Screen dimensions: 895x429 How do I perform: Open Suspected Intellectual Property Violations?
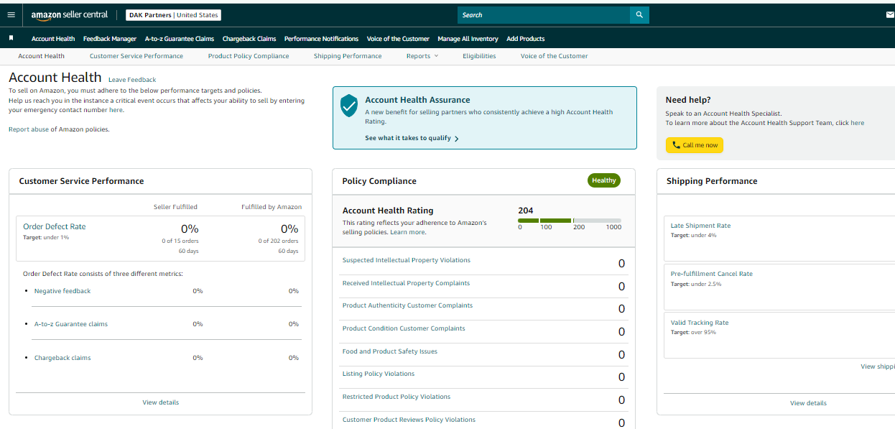[407, 260]
